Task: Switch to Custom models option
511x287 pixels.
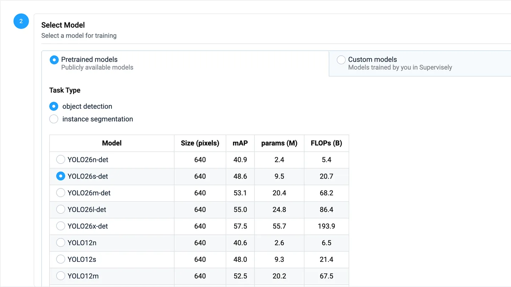Action: click(341, 60)
